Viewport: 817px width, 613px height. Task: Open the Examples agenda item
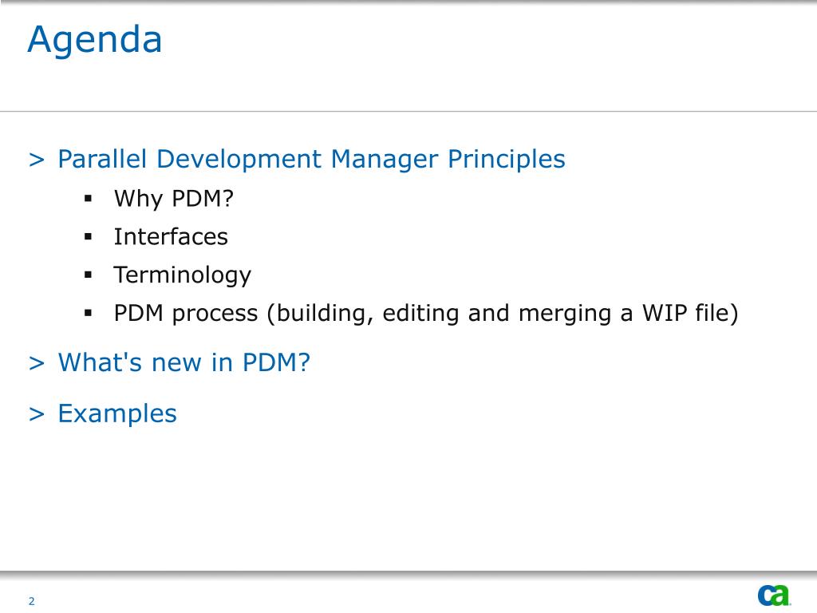point(117,414)
